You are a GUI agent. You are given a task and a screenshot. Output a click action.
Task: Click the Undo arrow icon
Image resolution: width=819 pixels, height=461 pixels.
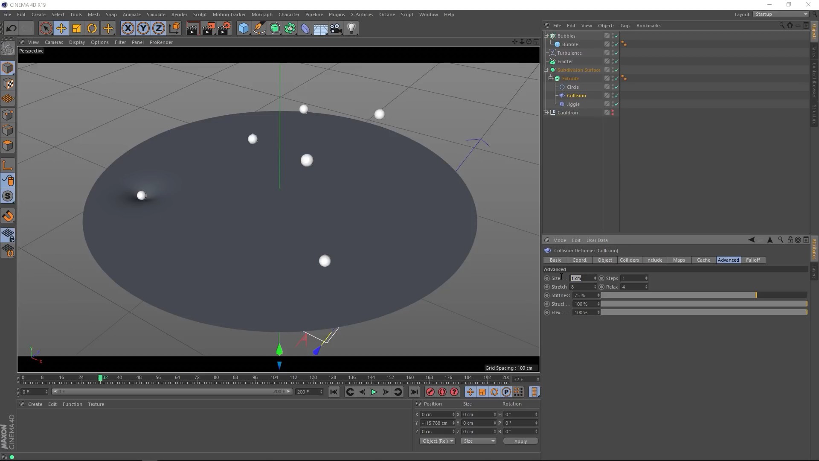coord(11,29)
